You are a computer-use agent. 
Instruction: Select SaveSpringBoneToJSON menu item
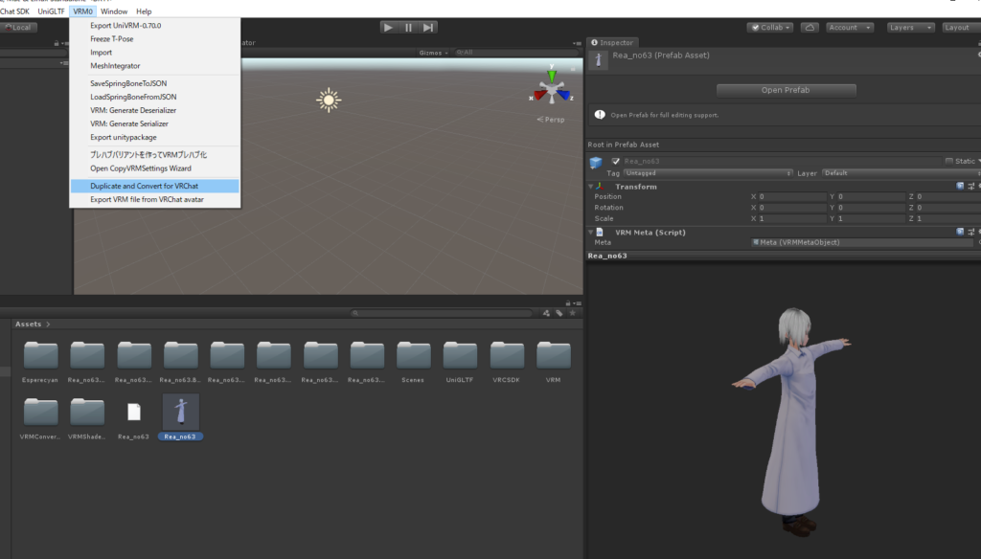click(154, 83)
